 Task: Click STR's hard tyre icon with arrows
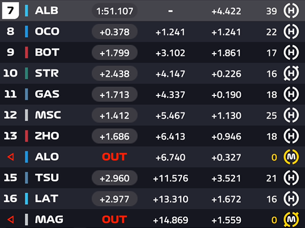coord(291,74)
